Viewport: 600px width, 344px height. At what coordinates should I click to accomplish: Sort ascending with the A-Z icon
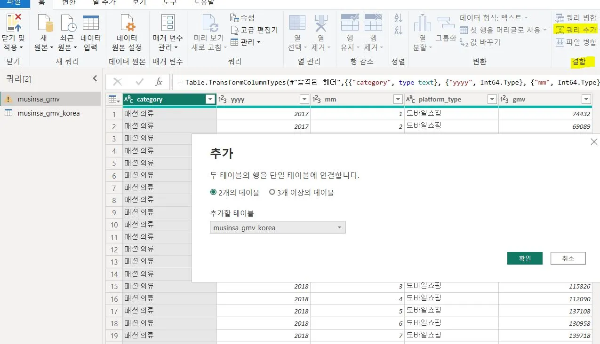pyautogui.click(x=399, y=18)
